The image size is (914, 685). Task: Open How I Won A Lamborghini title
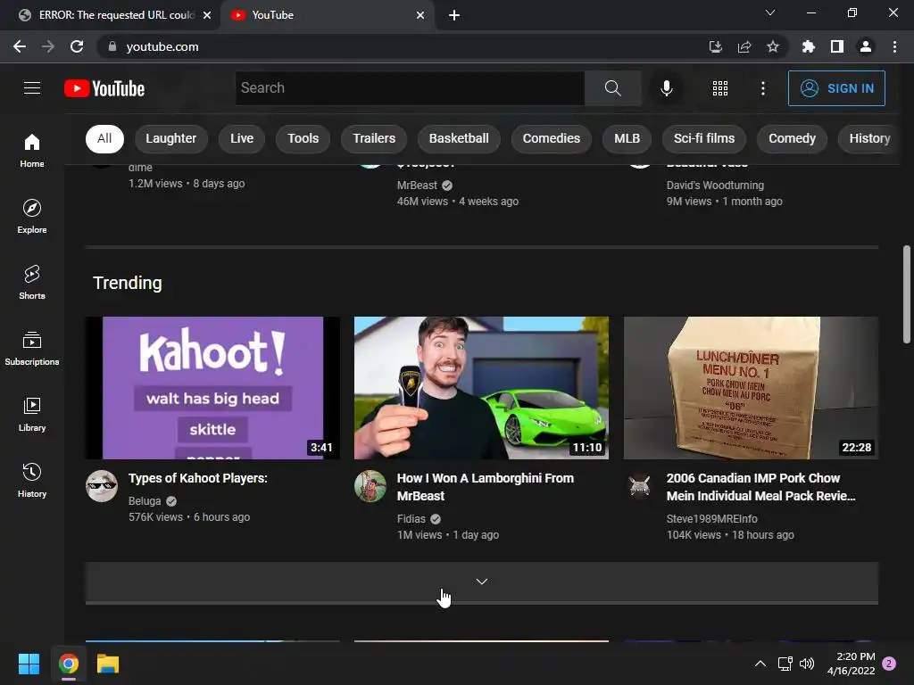click(x=485, y=487)
